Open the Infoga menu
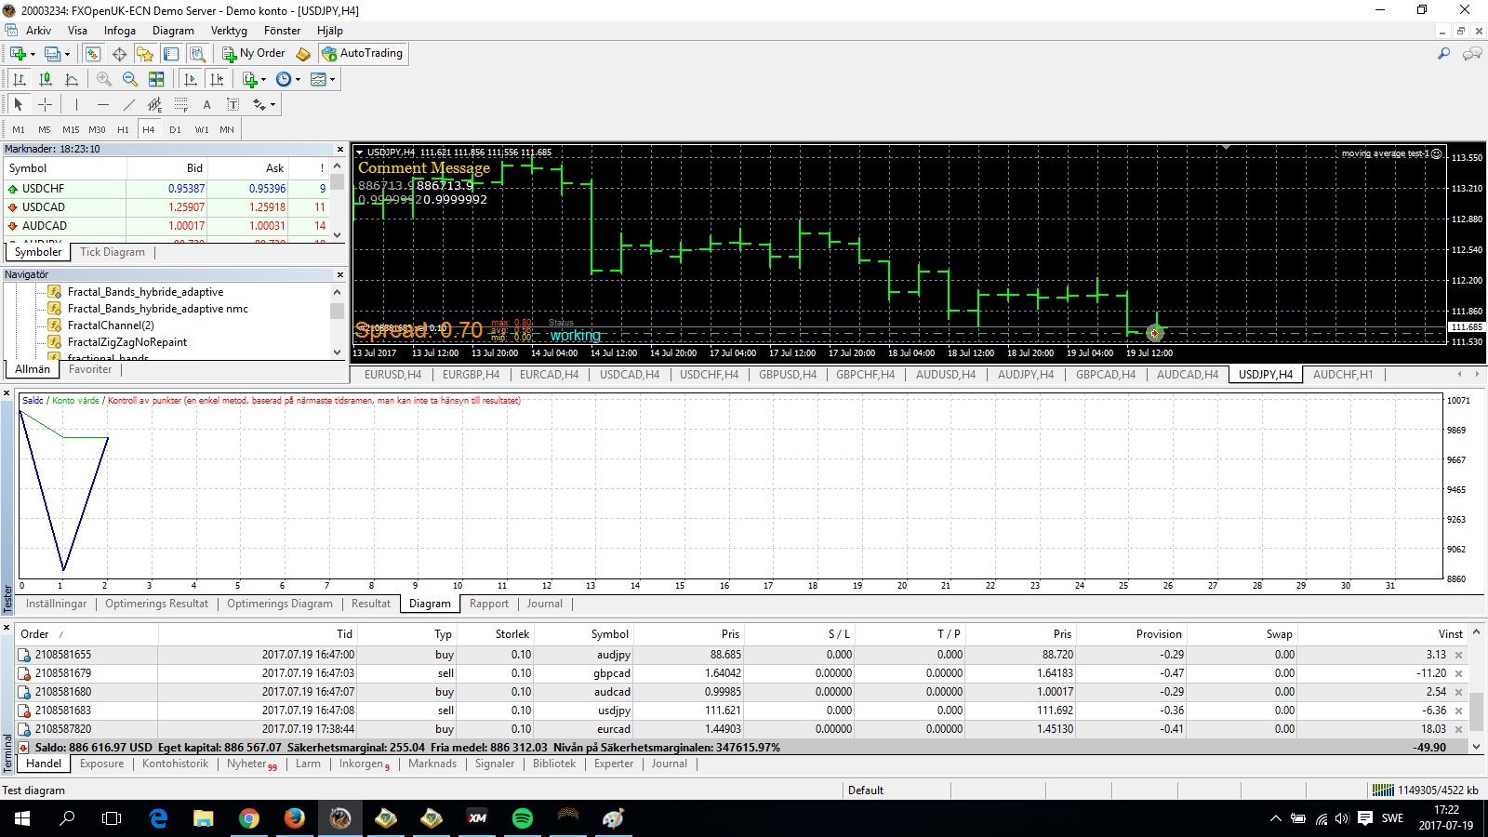The image size is (1488, 837). pos(120,31)
